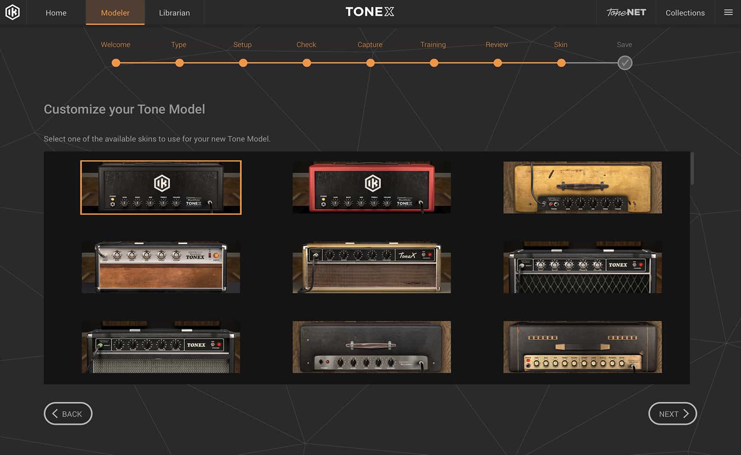Viewport: 741px width, 455px height.
Task: Click the BACK button
Action: click(68, 413)
